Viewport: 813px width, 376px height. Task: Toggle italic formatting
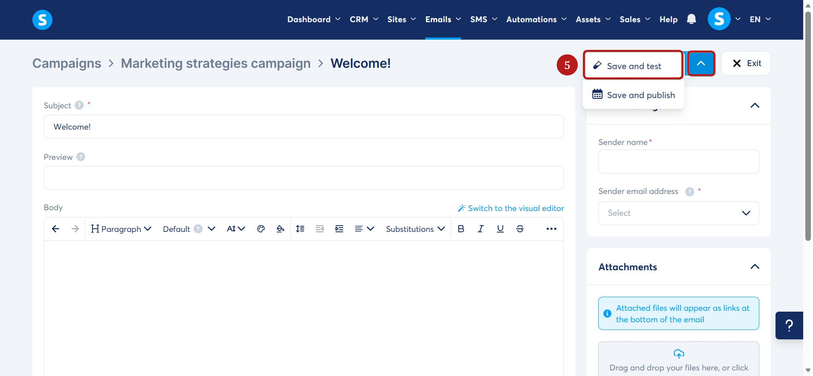[480, 229]
